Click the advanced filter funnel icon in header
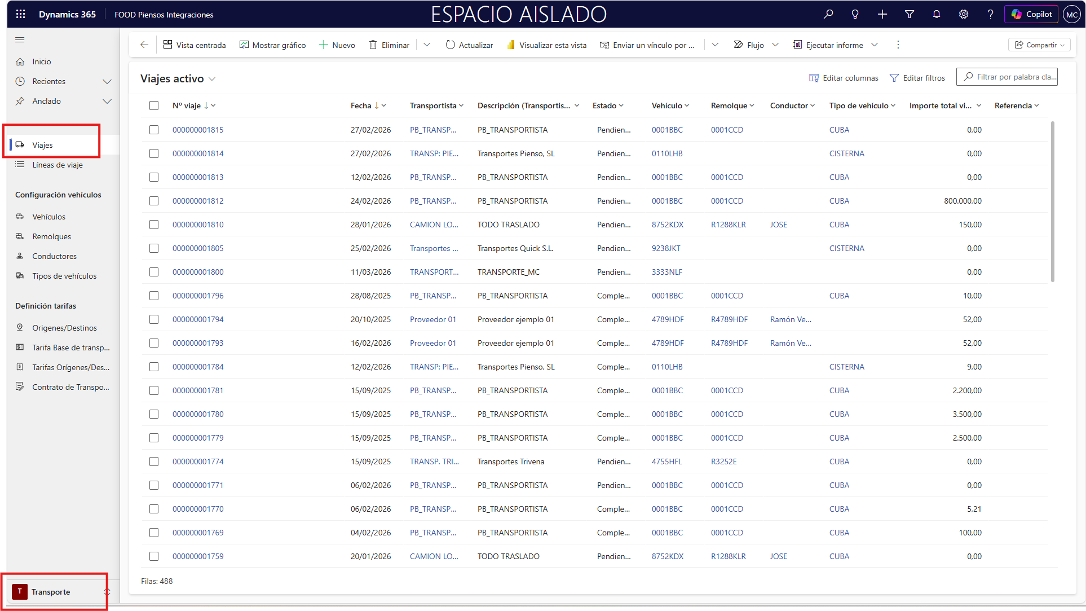The image size is (1086, 611). [x=909, y=14]
